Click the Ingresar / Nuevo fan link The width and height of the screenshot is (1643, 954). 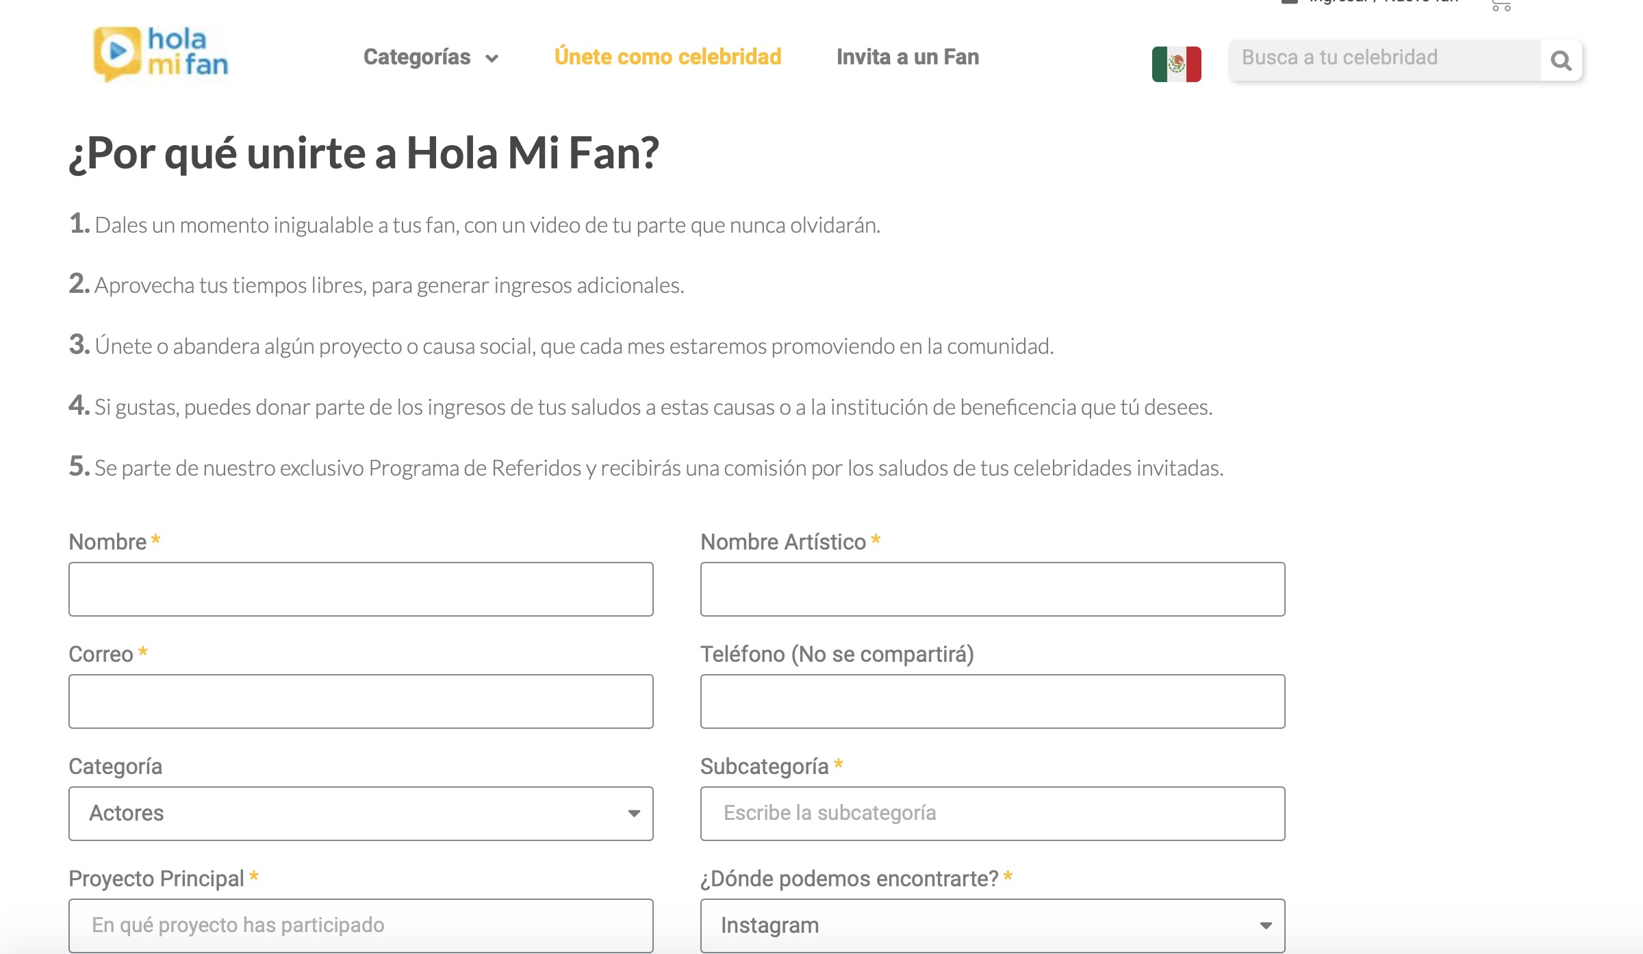[x=1383, y=2]
